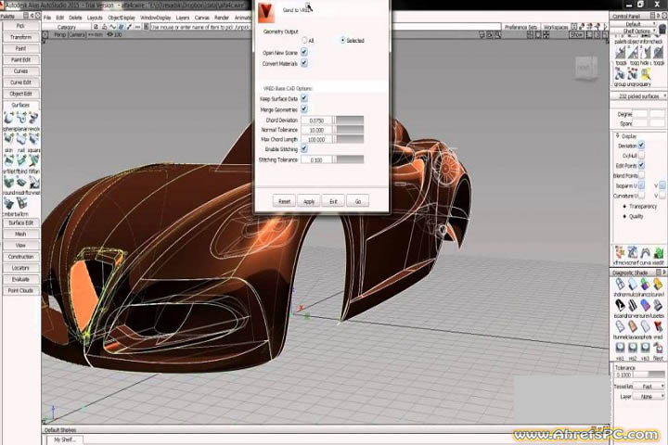The image size is (668, 445).
Task: Select the skin surface tool
Action: tap(8, 140)
